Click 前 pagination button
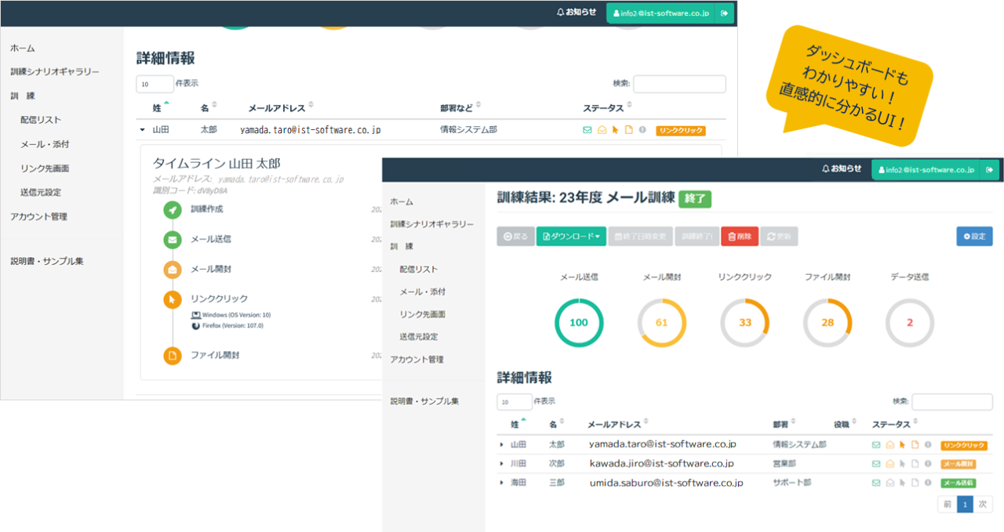The image size is (1004, 532). pyautogui.click(x=948, y=505)
